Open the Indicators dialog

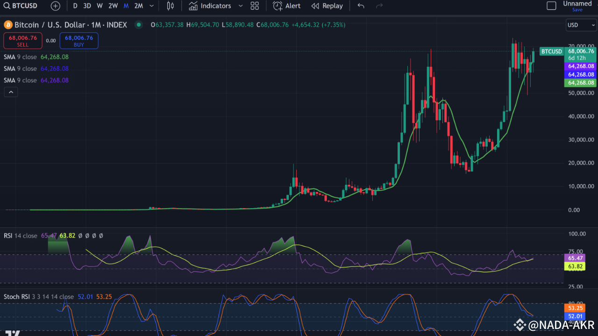210,6
